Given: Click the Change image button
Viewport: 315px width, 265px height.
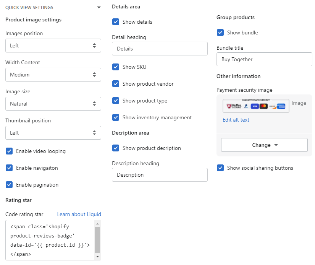Looking at the screenshot, I should (264, 145).
